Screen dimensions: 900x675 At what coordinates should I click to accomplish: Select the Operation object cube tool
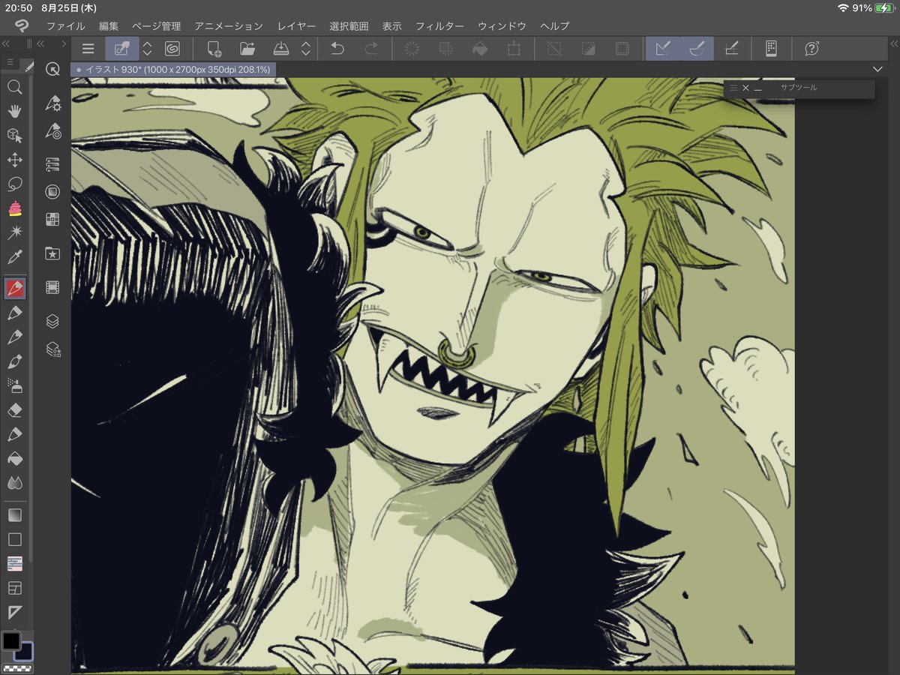coord(14,135)
